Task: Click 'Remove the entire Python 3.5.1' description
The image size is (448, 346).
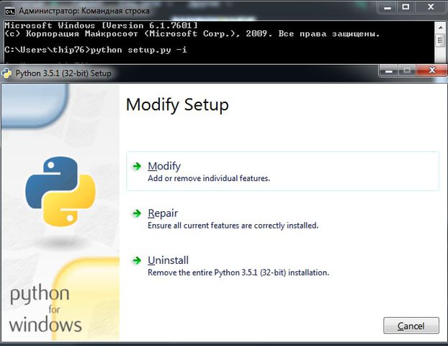Action: [x=238, y=272]
